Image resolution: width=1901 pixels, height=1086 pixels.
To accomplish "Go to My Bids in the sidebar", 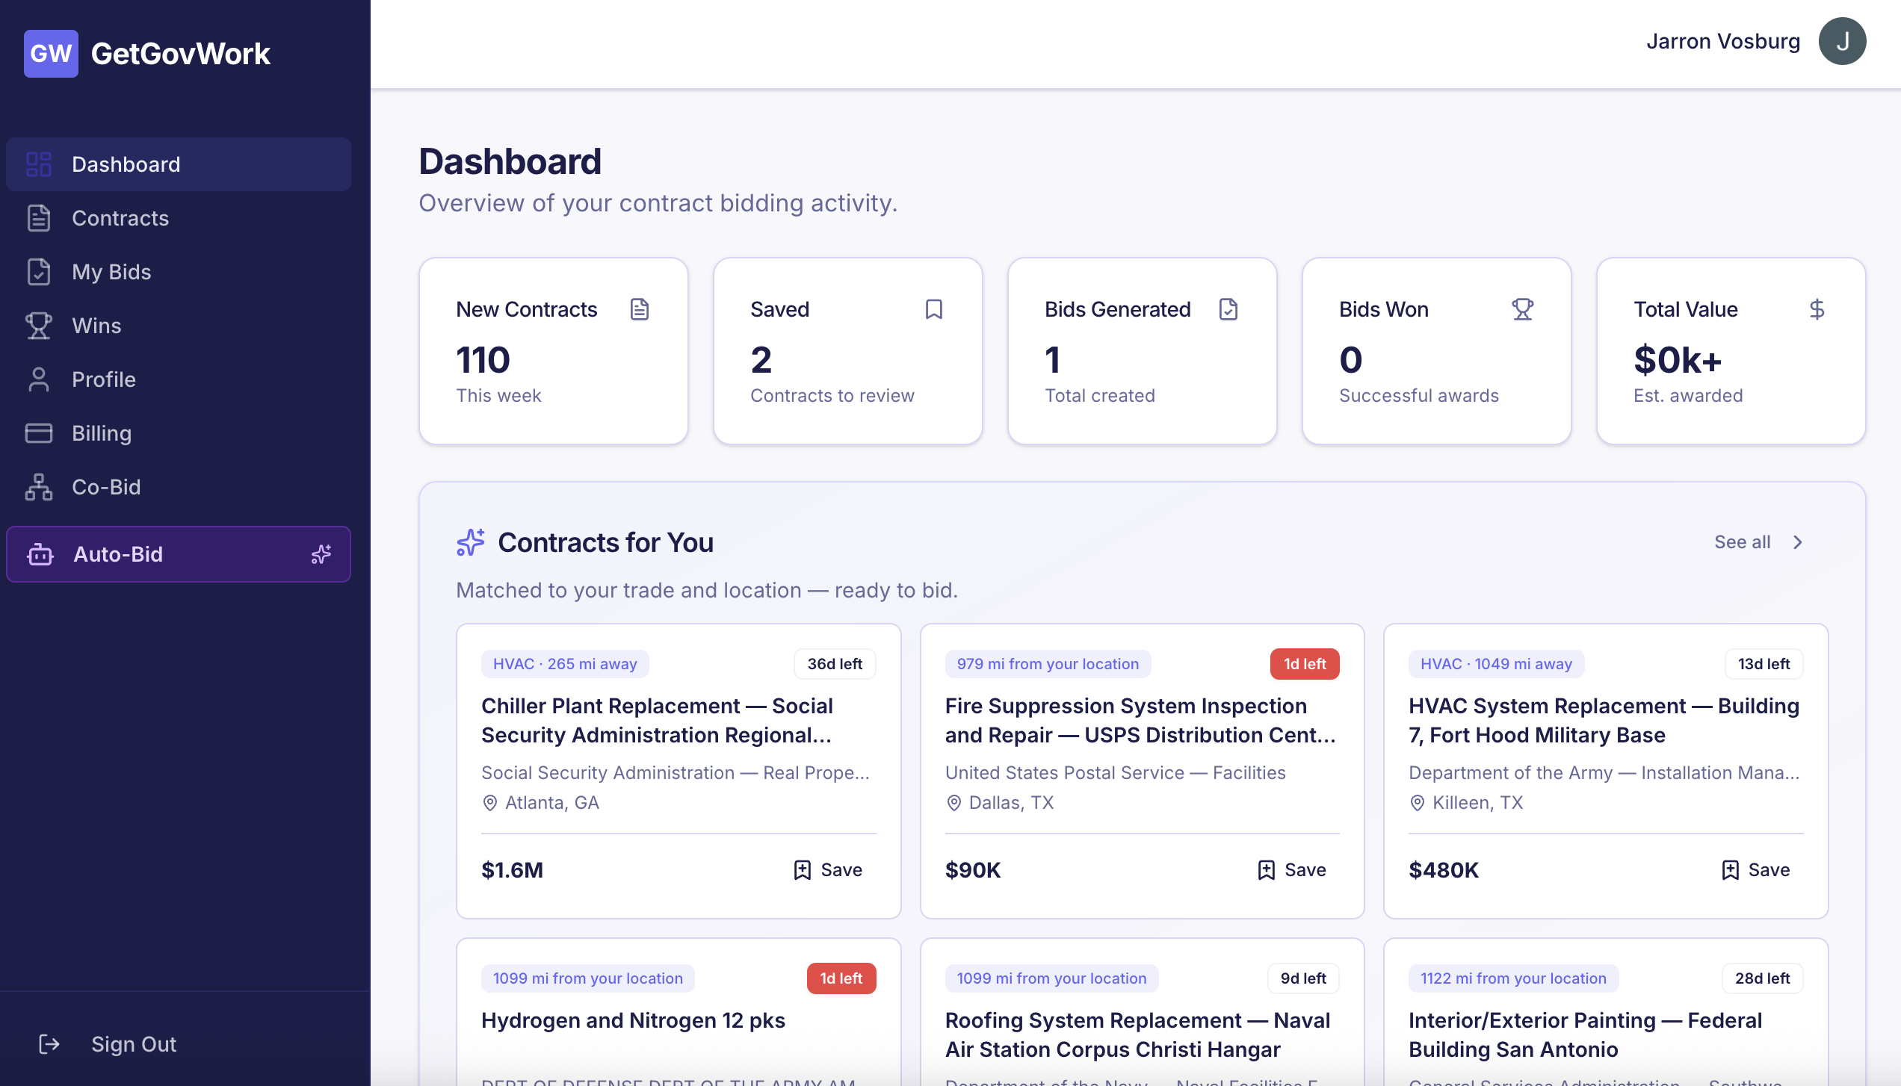I will (x=179, y=272).
